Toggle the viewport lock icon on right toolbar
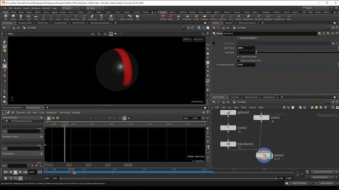Image resolution: width=339 pixels, height=190 pixels. tap(208, 53)
